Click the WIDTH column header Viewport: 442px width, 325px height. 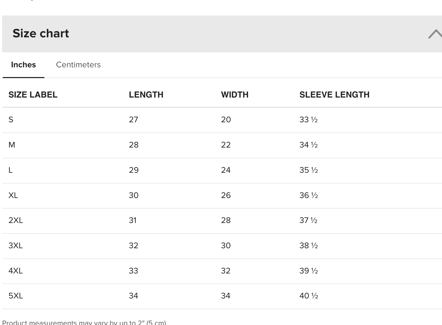[x=235, y=95]
